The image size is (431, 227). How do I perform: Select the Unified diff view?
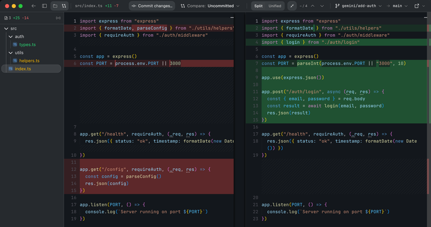pyautogui.click(x=274, y=6)
